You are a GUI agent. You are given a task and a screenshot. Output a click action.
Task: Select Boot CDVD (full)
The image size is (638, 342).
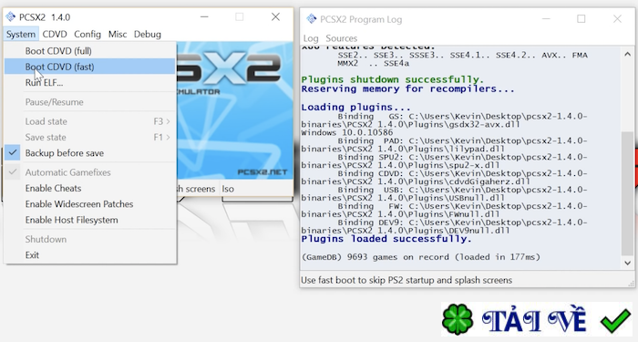point(90,51)
